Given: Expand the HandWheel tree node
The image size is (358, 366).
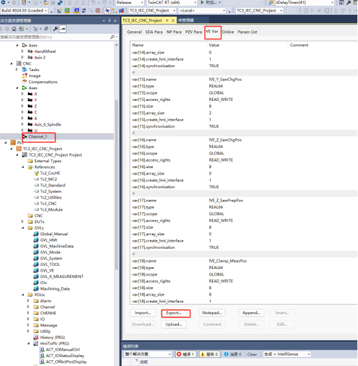Looking at the screenshot, I should (x=23, y=51).
